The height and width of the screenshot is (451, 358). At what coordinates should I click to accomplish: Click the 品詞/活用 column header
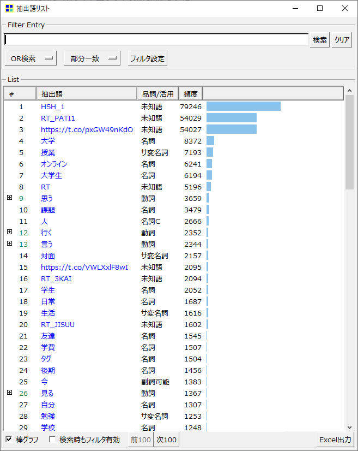coord(158,94)
